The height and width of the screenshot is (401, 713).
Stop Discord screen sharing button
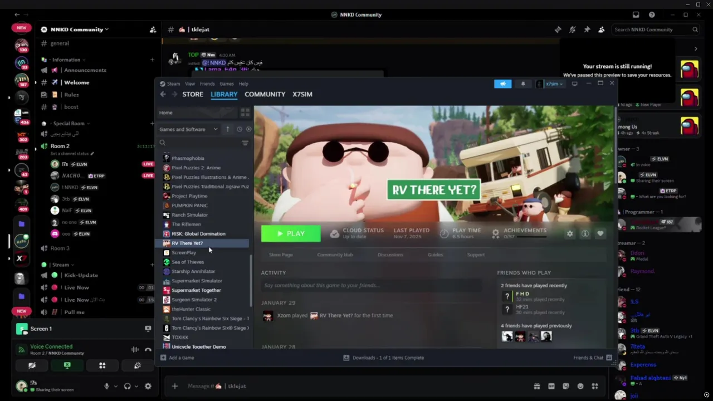(67, 365)
